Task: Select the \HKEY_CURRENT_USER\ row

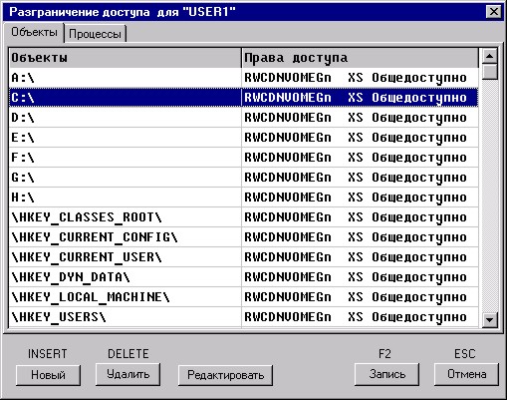Action: 244,257
